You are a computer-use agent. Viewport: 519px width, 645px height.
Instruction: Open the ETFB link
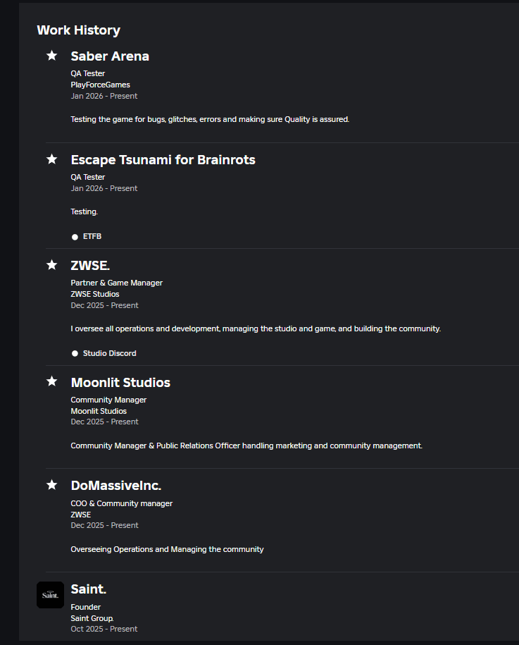point(92,236)
